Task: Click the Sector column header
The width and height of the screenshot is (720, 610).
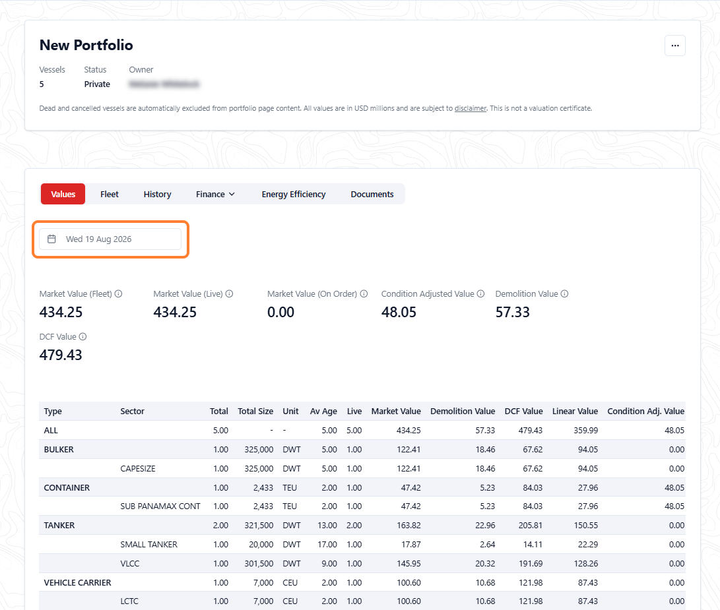Action: coord(132,412)
